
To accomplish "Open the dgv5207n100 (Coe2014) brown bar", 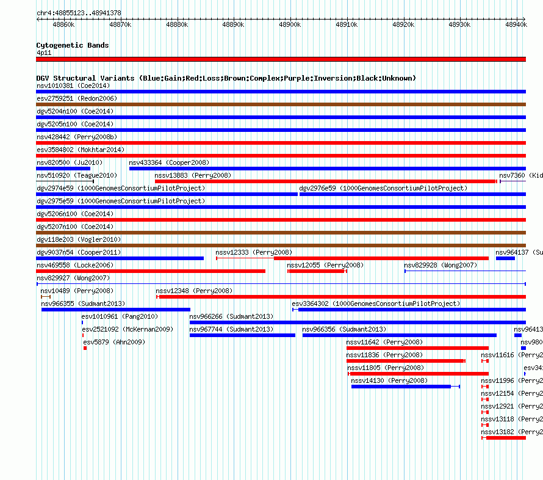I will coord(281,233).
